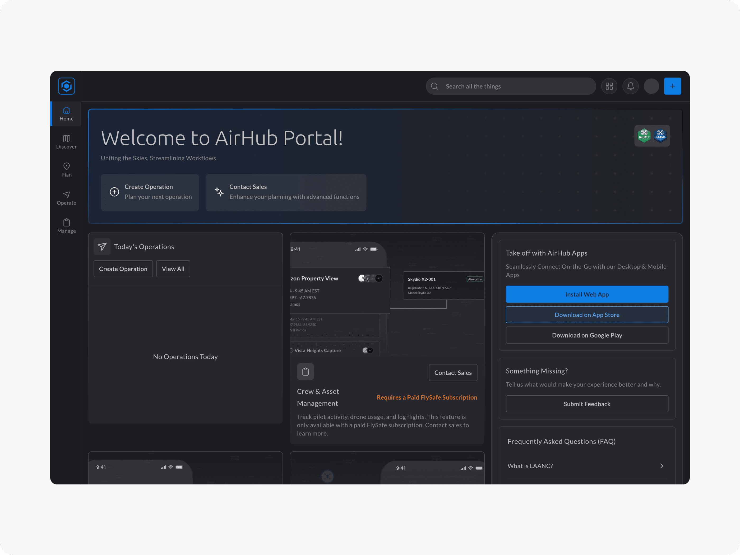The height and width of the screenshot is (555, 740).
Task: Toggle the Property View switch in the preview
Action: click(370, 278)
